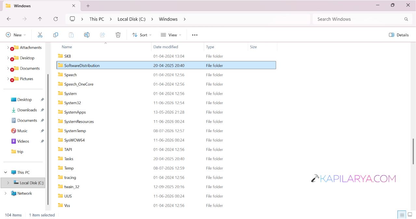
Task: Select the SysWOW64 folder row
Action: click(166, 140)
